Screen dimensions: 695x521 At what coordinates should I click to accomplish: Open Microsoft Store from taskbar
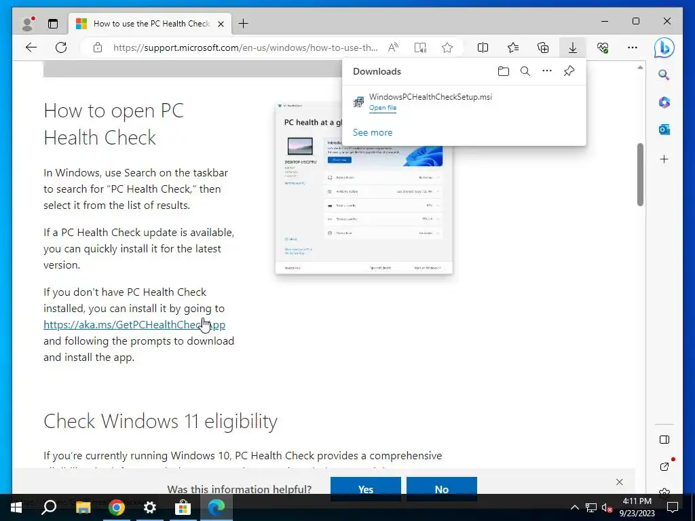[x=183, y=507]
